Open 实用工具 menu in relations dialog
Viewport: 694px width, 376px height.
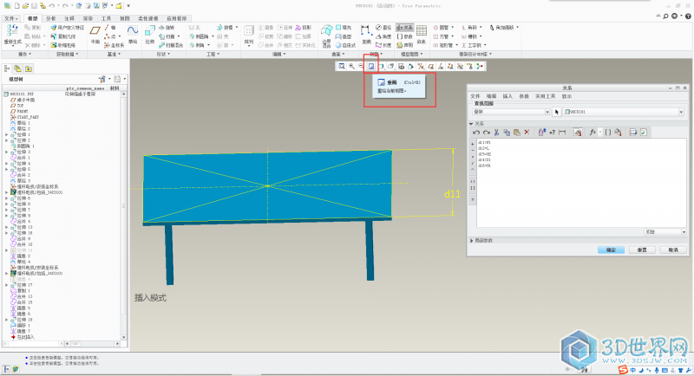coord(546,96)
